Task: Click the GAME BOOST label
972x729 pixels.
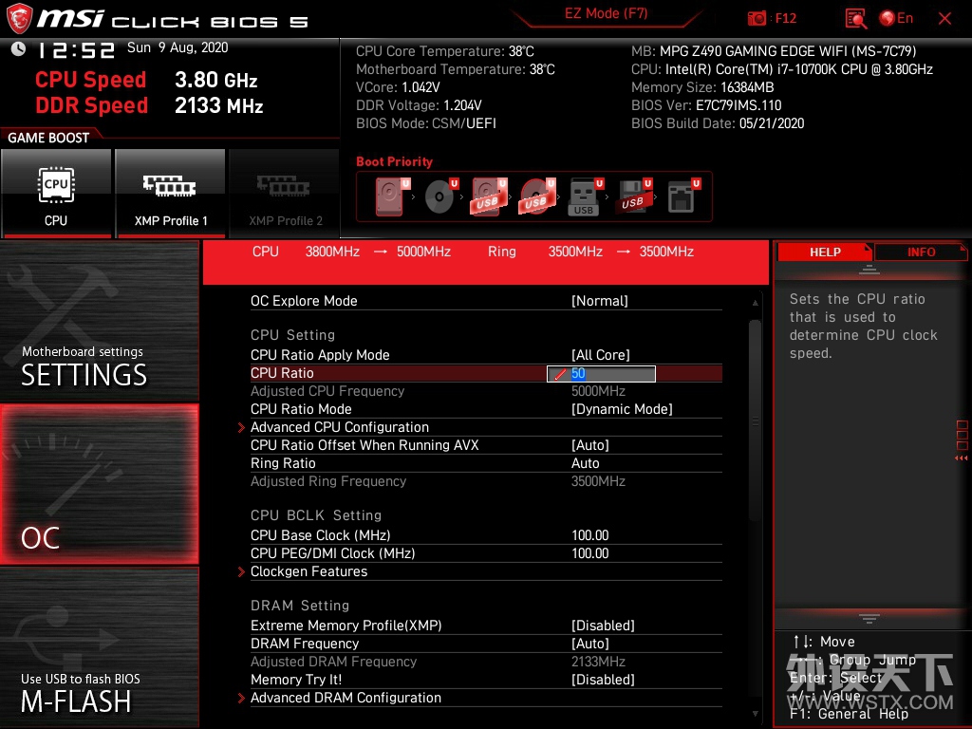Action: coord(48,138)
